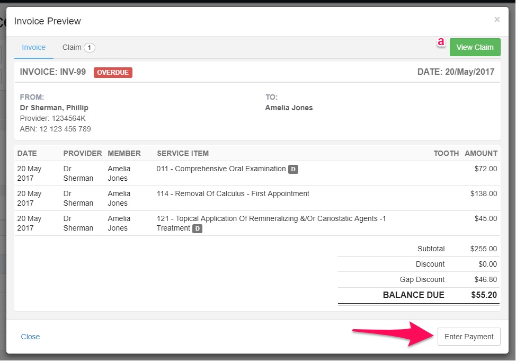Click the red OVERDUE status badge
This screenshot has height=361, width=516.
[x=113, y=73]
